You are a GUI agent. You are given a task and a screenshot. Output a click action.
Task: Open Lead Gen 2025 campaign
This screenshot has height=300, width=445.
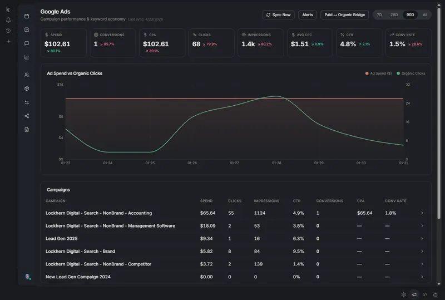[x=62, y=239]
